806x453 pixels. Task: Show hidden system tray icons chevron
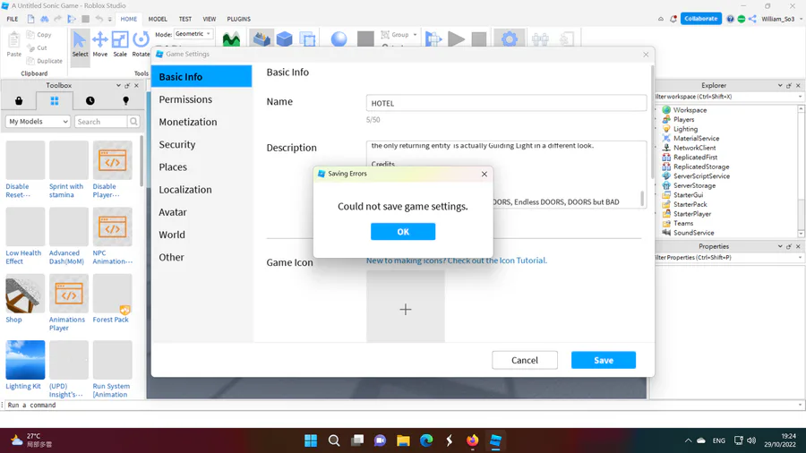coord(688,440)
